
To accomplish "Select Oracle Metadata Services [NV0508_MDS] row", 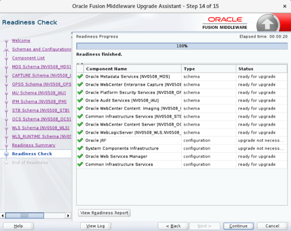I will pos(182,76).
